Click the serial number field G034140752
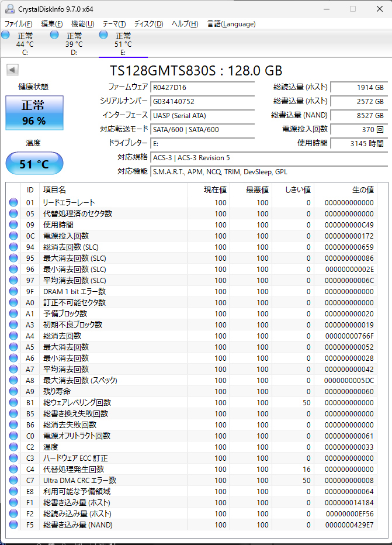 tap(202, 102)
